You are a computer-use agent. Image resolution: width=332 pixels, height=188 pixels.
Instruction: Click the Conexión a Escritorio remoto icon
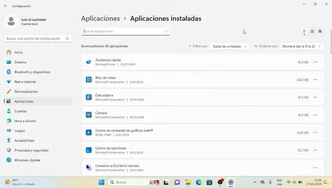[x=89, y=168]
